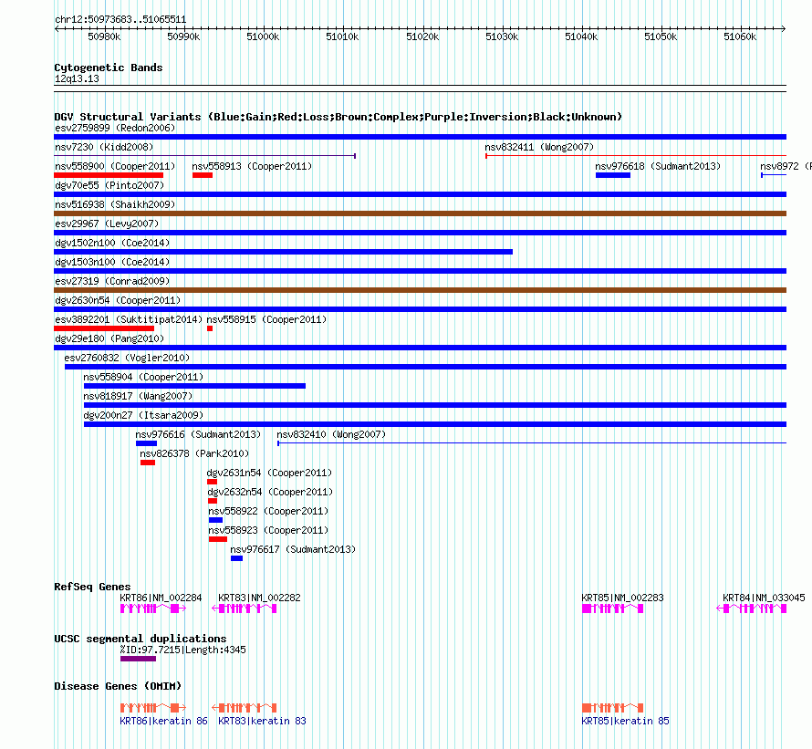Open the KRT83|keratin 83 link
The image size is (812, 749).
point(262,721)
